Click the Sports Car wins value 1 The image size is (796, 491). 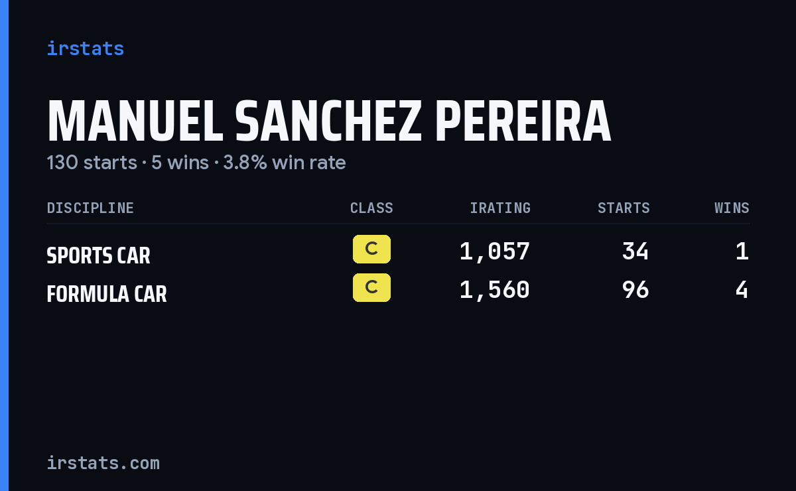(742, 251)
